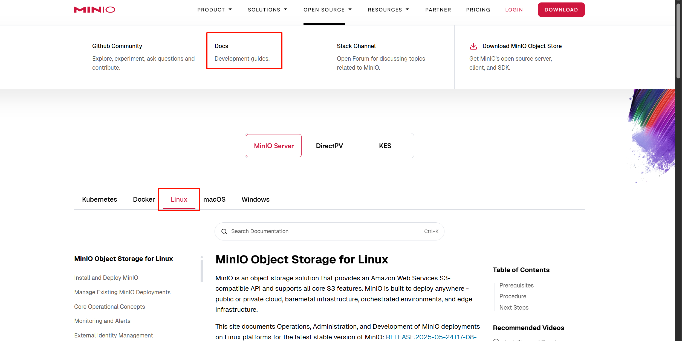Go to the PARTNER page
This screenshot has width=682, height=341.
438,10
